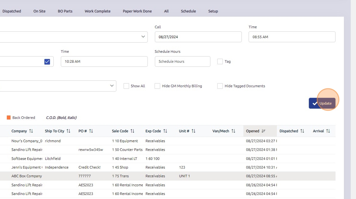Sort by PO # column arrows
This screenshot has width=356, height=199.
point(91,131)
